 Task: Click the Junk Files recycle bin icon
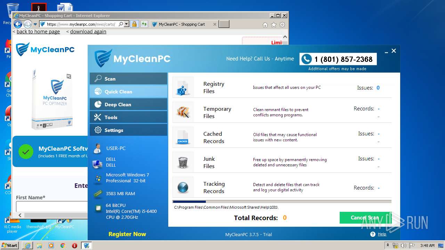tap(183, 162)
